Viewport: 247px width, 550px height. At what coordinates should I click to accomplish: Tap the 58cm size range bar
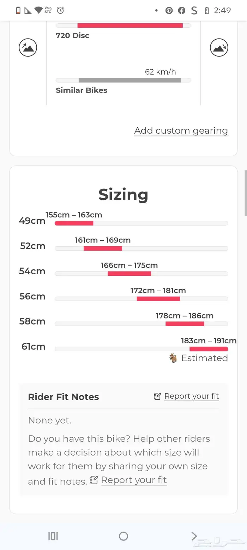tap(185, 324)
